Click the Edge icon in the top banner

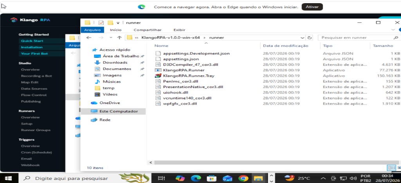[141, 7]
